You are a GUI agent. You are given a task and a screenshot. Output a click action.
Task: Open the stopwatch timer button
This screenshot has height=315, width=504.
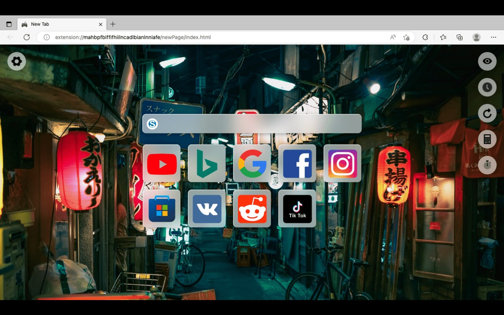click(487, 165)
